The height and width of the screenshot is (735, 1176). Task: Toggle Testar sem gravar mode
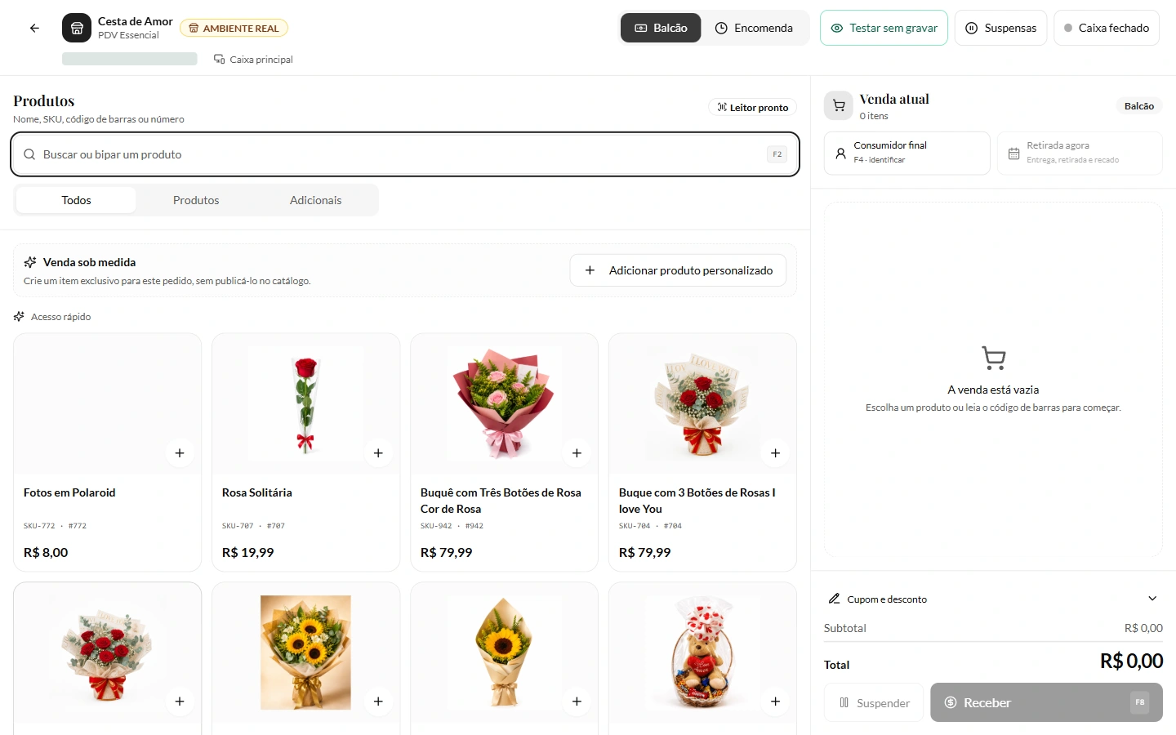coord(884,28)
